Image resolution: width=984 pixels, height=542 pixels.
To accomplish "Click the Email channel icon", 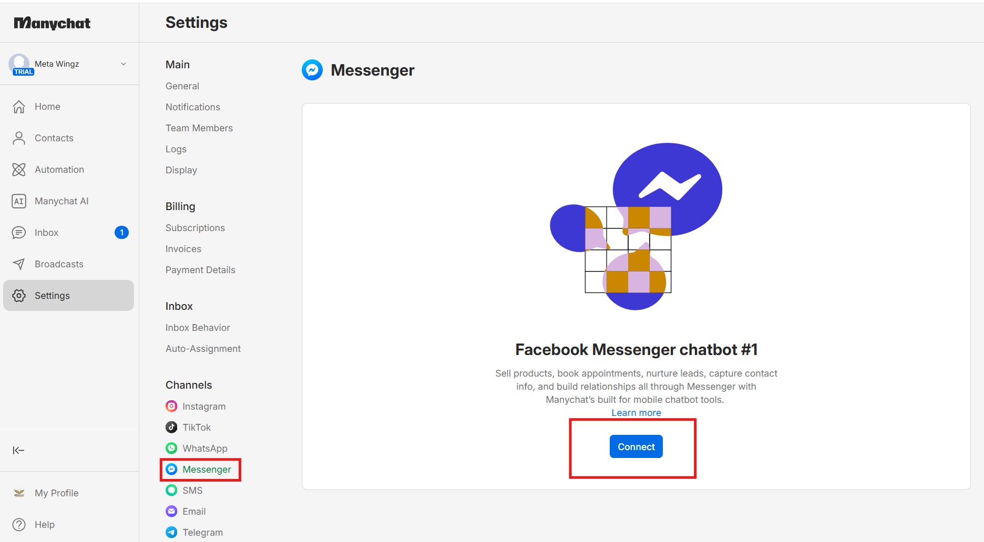I will [171, 511].
